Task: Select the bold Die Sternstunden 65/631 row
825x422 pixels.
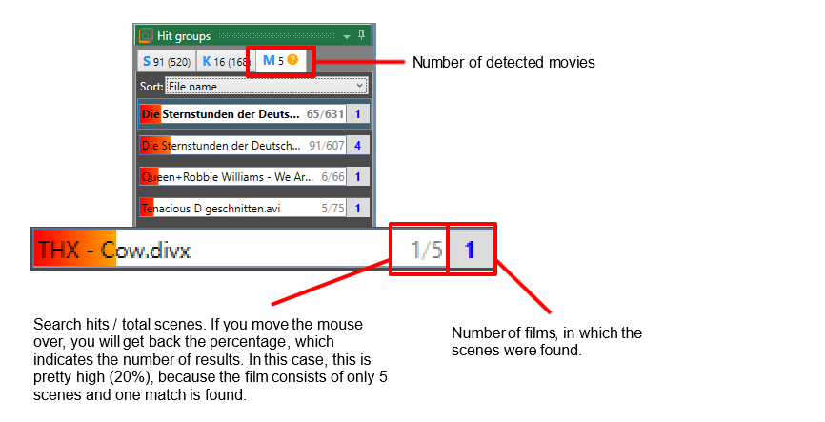Action: [254, 113]
